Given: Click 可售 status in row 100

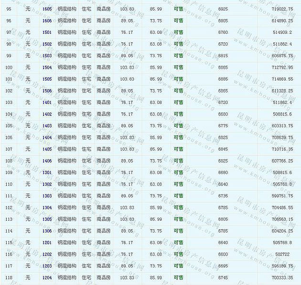Looking at the screenshot, I should (178, 68).
